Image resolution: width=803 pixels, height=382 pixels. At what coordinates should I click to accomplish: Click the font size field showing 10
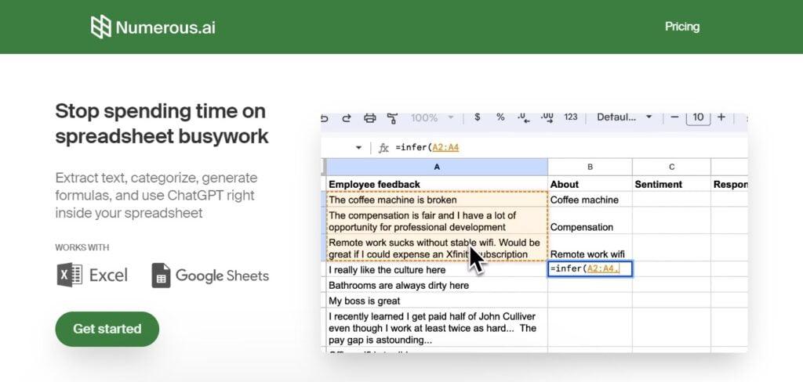click(x=698, y=117)
